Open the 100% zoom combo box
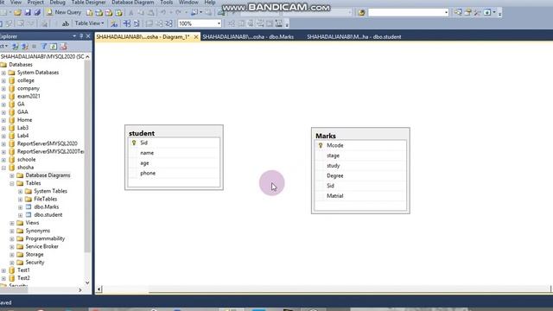The image size is (553, 311). click(200, 23)
